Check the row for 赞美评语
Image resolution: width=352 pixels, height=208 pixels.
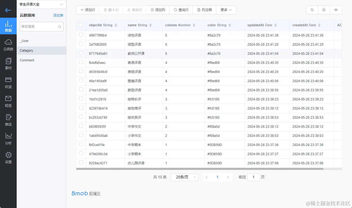coord(81,80)
